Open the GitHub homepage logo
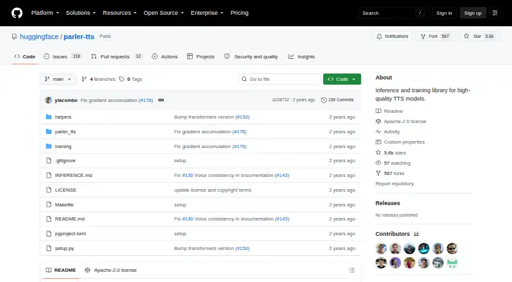Screen dimensions: 512x282 [17, 13]
